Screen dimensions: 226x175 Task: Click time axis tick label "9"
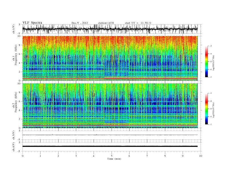[183, 156]
